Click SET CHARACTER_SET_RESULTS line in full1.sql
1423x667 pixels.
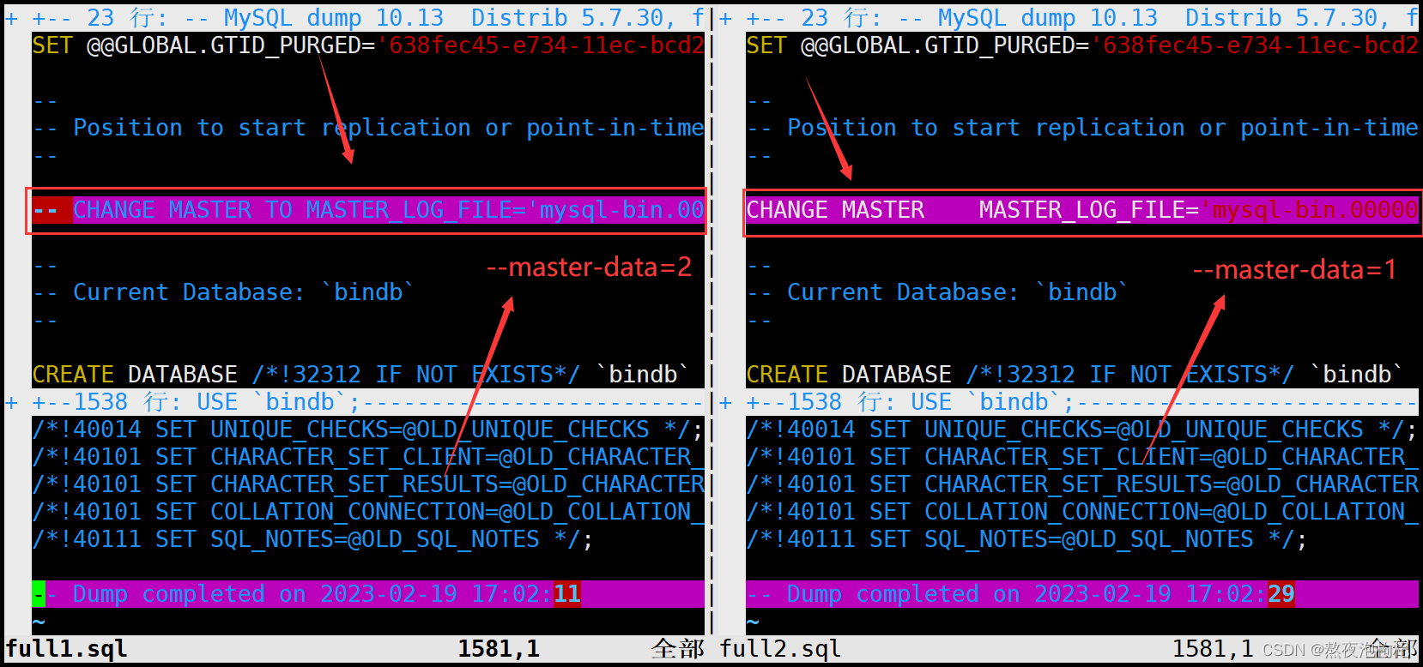(368, 484)
